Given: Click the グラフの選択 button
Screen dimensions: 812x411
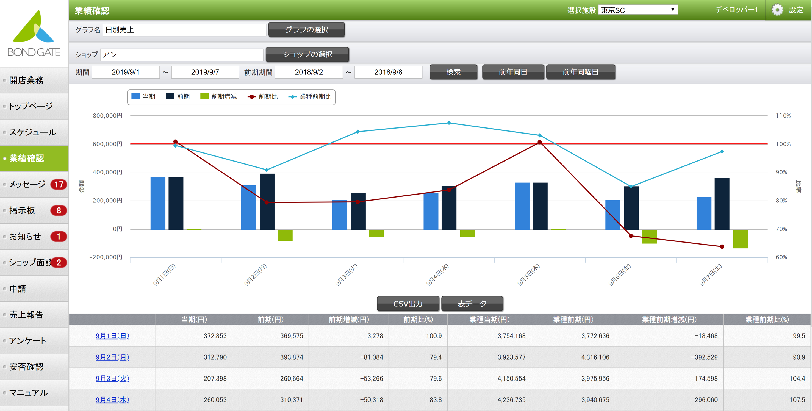Looking at the screenshot, I should 306,30.
